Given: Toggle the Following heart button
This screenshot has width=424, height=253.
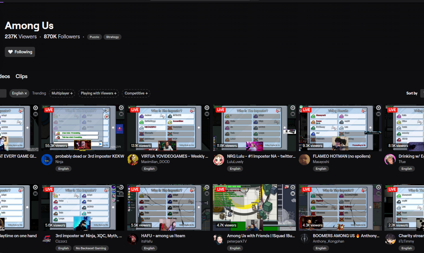Looking at the screenshot, I should [20, 52].
